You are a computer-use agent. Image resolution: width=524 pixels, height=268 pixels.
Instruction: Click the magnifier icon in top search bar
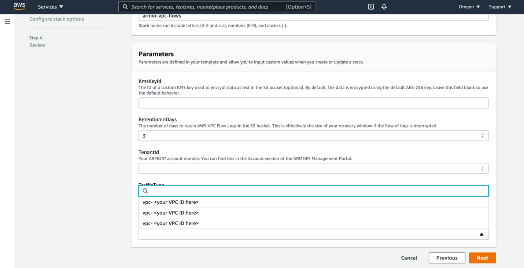point(125,7)
